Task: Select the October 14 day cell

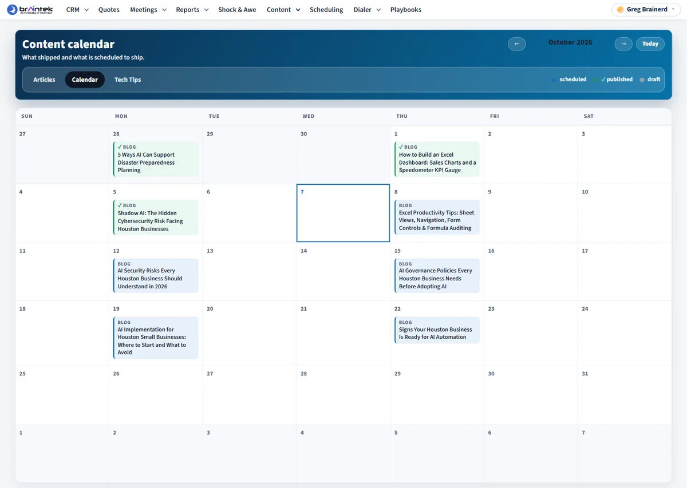Action: pos(343,272)
